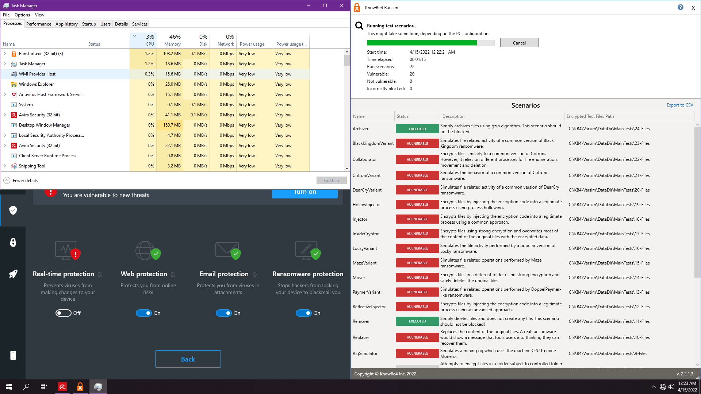This screenshot has height=394, width=701.
Task: Open the Avira privacy lock sidebar icon
Action: point(13,243)
